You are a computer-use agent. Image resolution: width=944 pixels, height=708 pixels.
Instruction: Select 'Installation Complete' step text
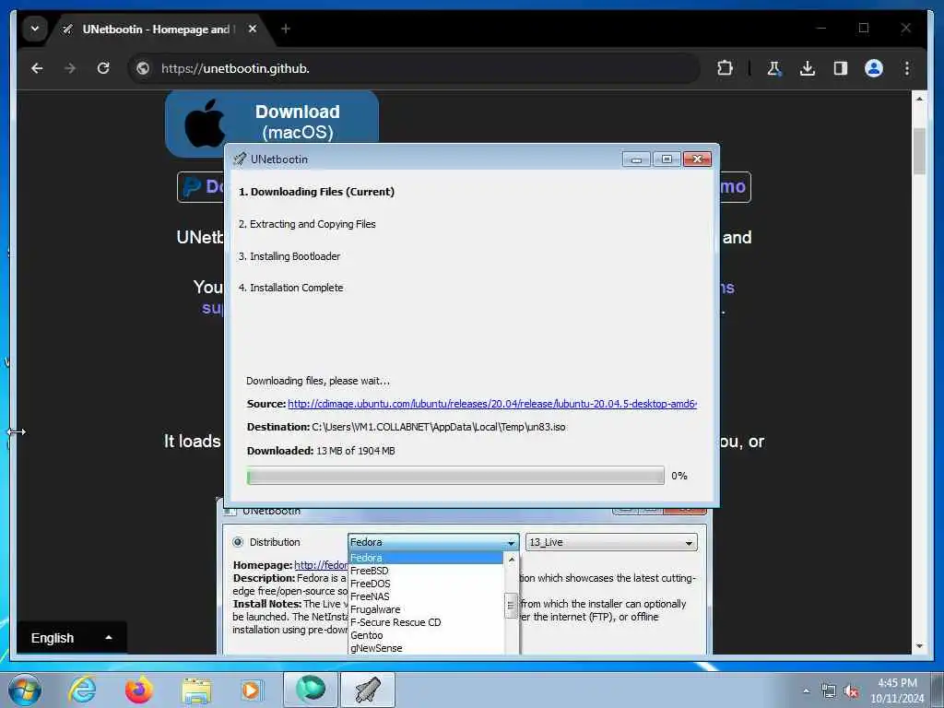click(x=290, y=288)
